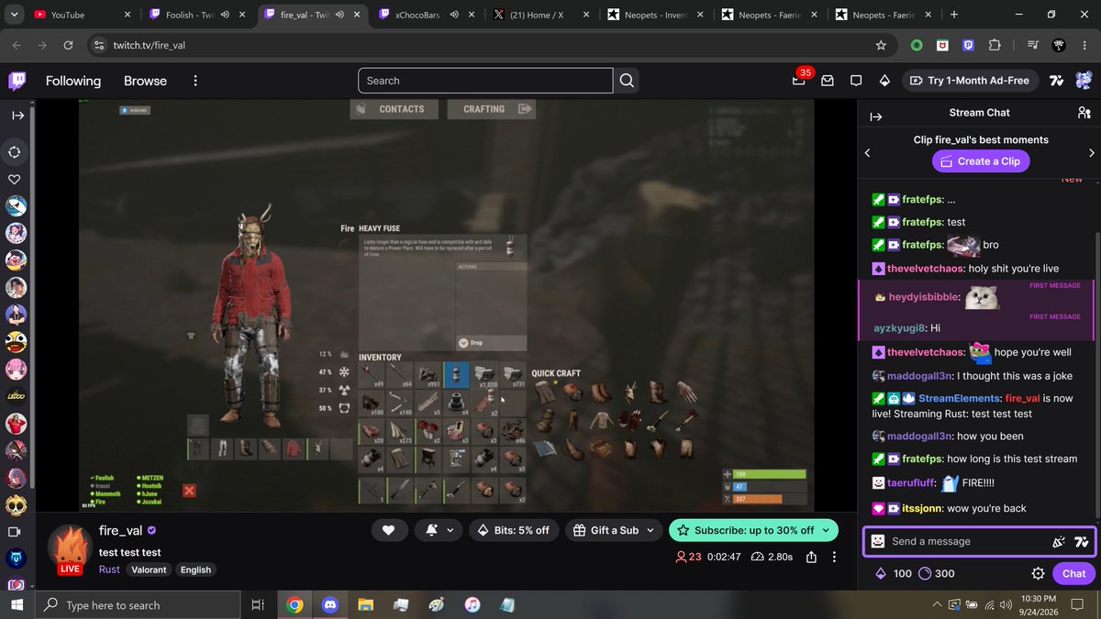
Task: Expand the Gift a Sub dropdown
Action: pyautogui.click(x=651, y=530)
